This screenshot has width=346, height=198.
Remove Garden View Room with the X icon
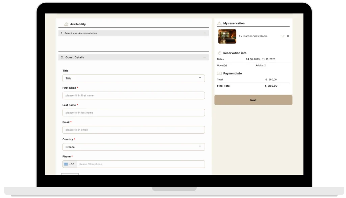(x=288, y=36)
